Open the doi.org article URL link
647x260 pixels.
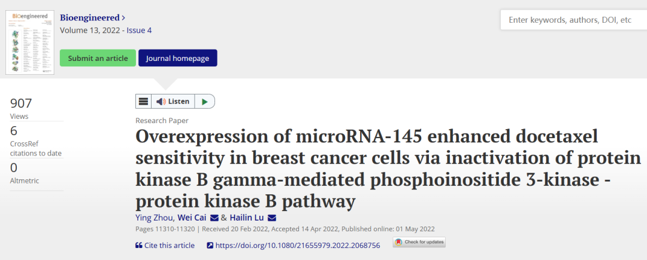tap(298, 245)
